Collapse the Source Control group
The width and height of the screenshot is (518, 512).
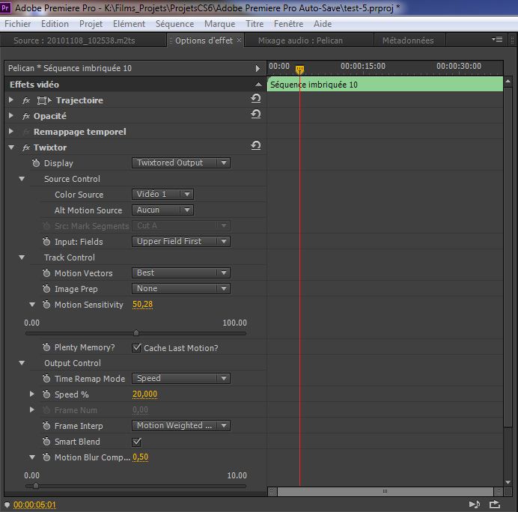point(22,179)
